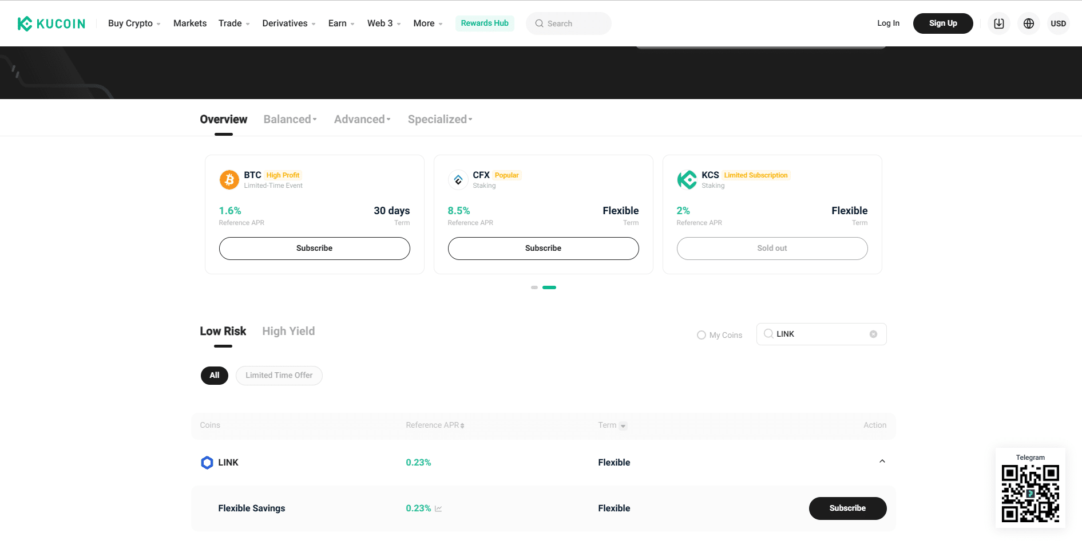
Task: Select the All filter pill
Action: [215, 376]
